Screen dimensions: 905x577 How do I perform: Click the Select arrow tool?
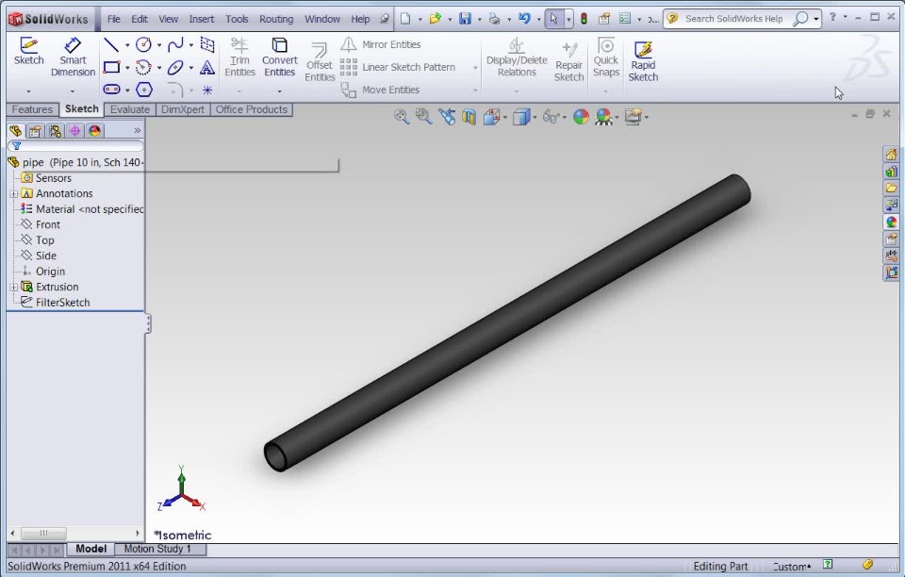click(554, 19)
